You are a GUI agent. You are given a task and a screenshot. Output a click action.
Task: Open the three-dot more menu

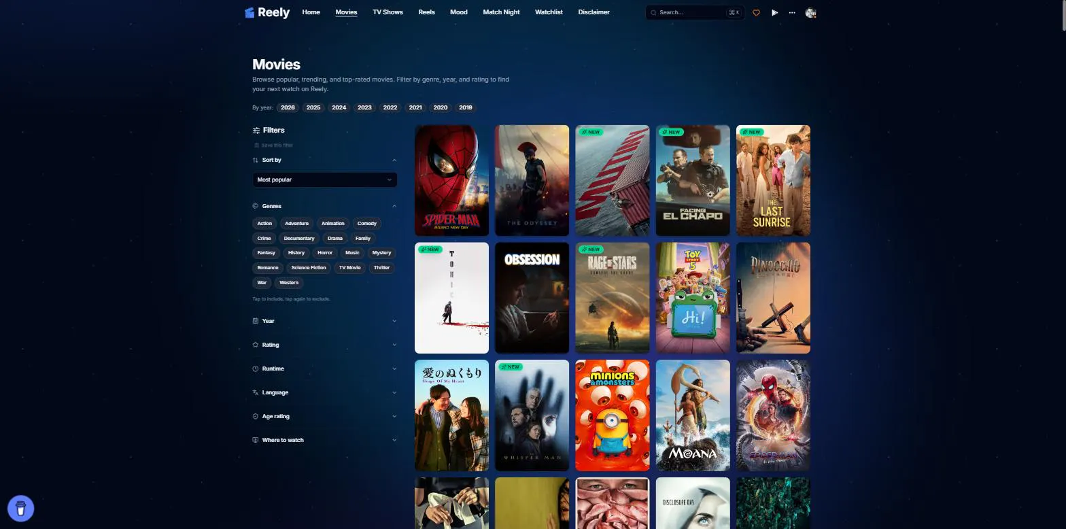click(792, 12)
